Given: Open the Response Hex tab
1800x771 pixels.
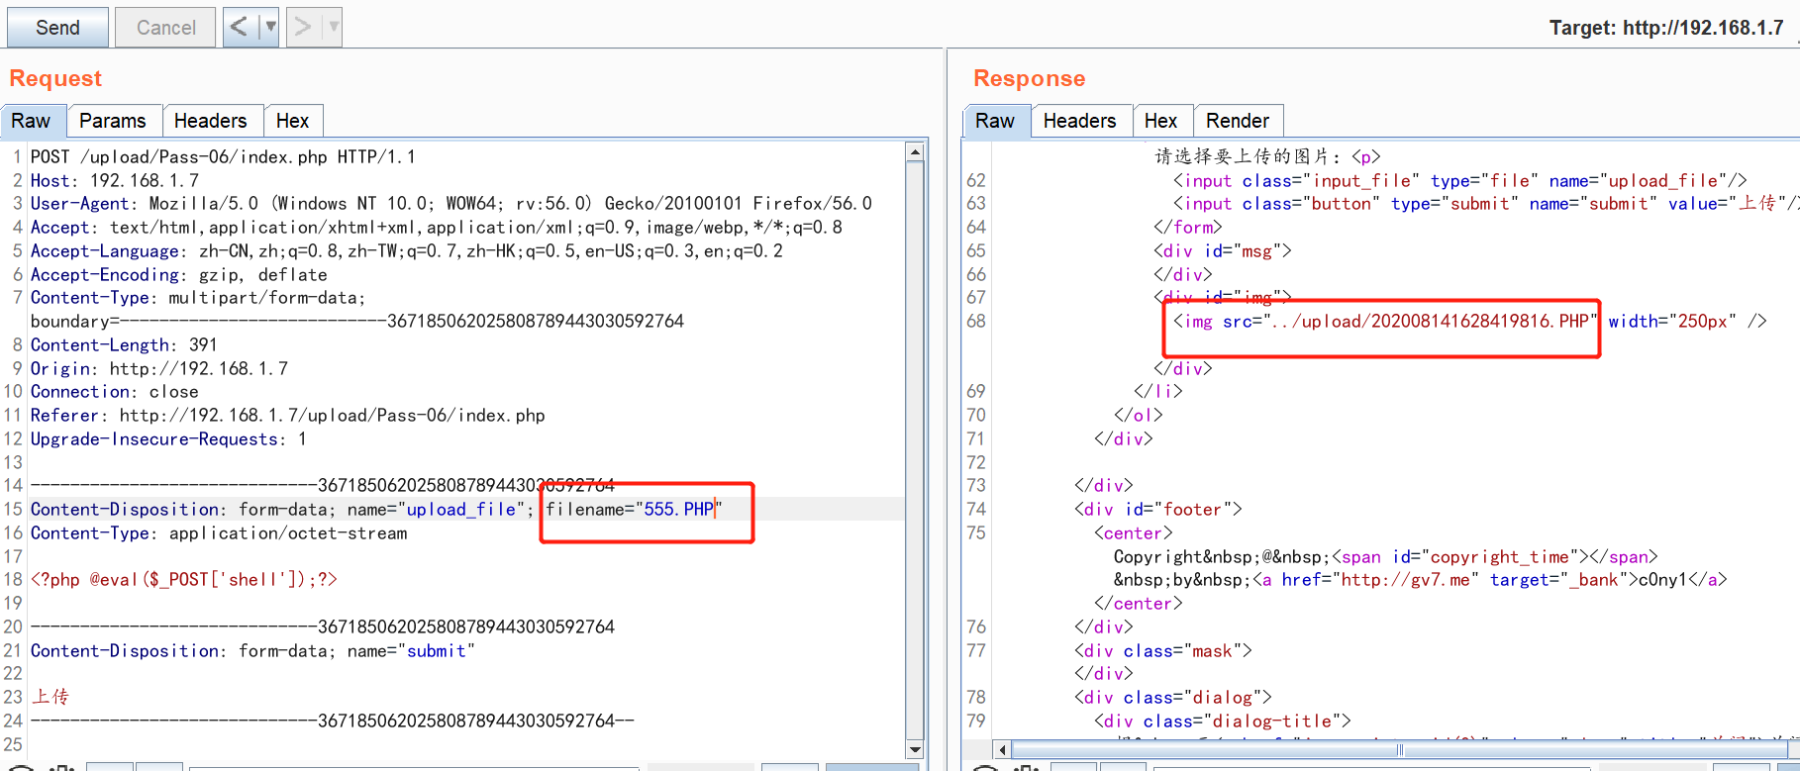Looking at the screenshot, I should click(x=1161, y=121).
